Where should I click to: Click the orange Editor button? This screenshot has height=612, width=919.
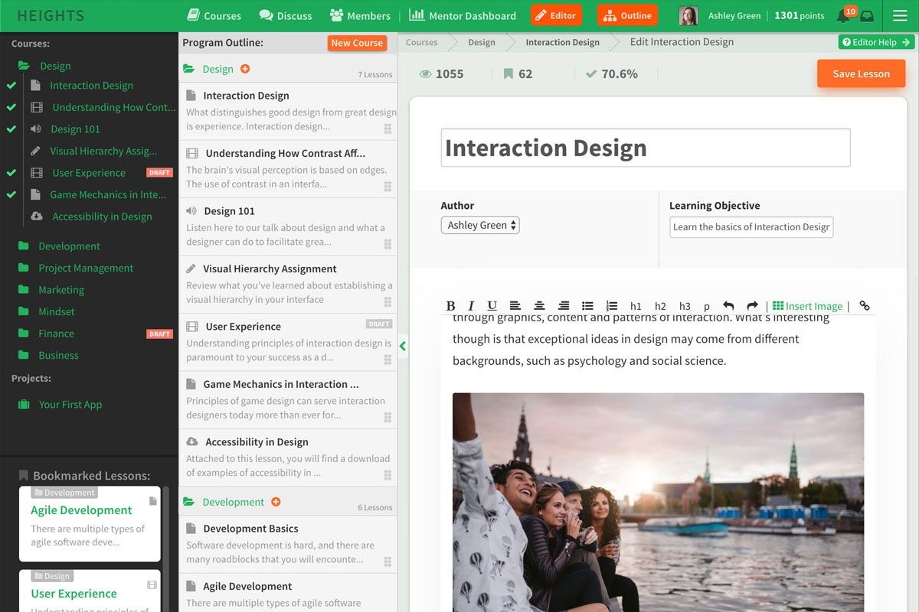pos(556,15)
